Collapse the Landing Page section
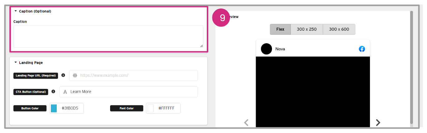Viewport: 427px width, 133px height. [16, 62]
